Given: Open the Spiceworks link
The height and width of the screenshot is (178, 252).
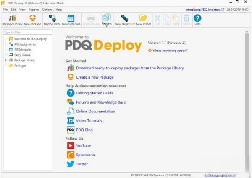Looking at the screenshot, I should (86, 155).
